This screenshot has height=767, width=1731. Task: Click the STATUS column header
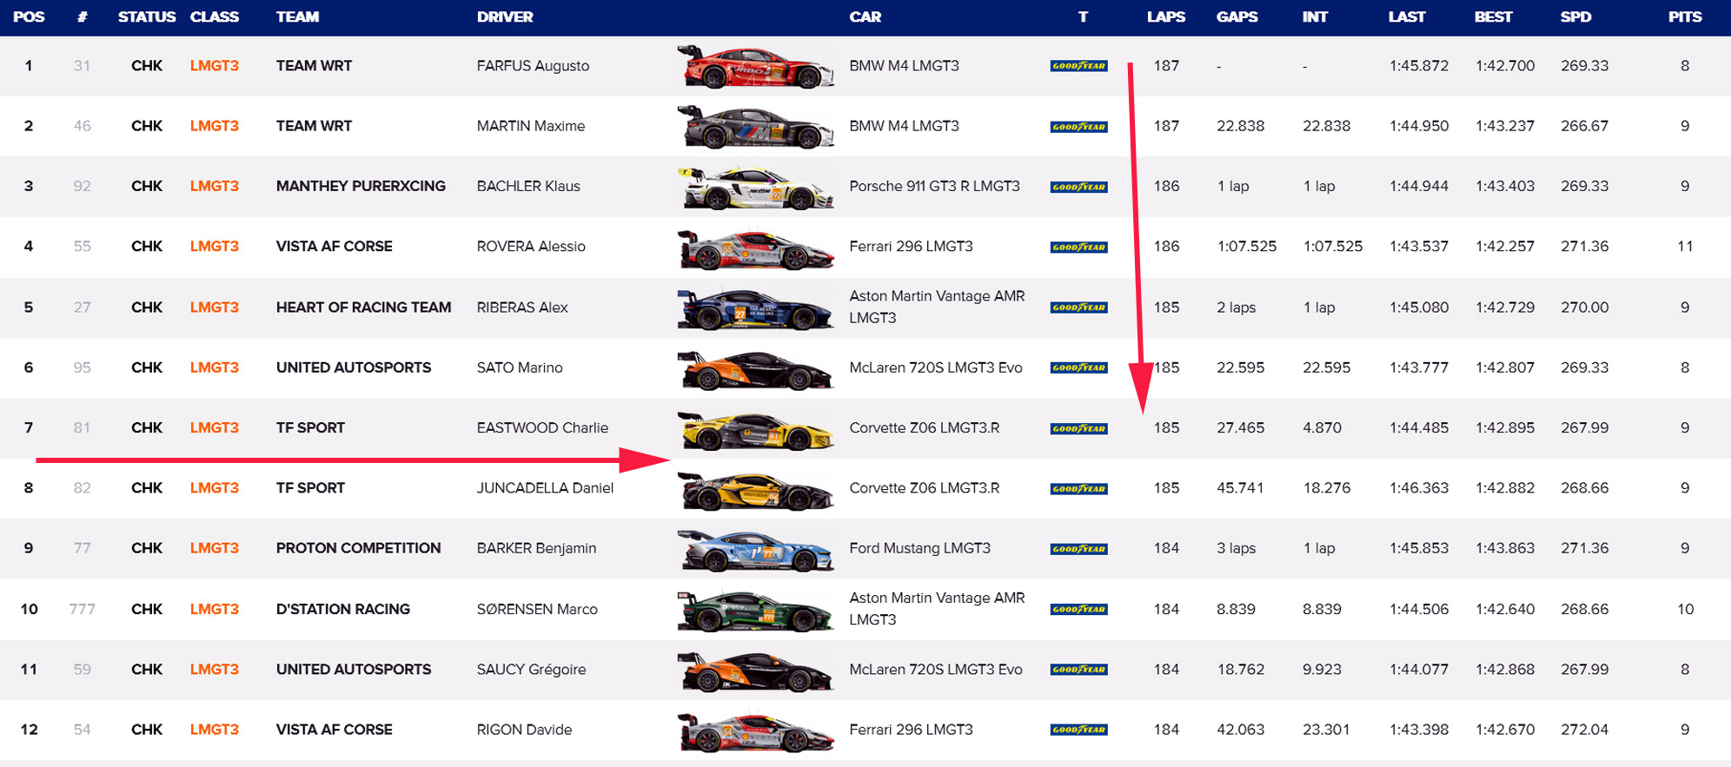(147, 17)
